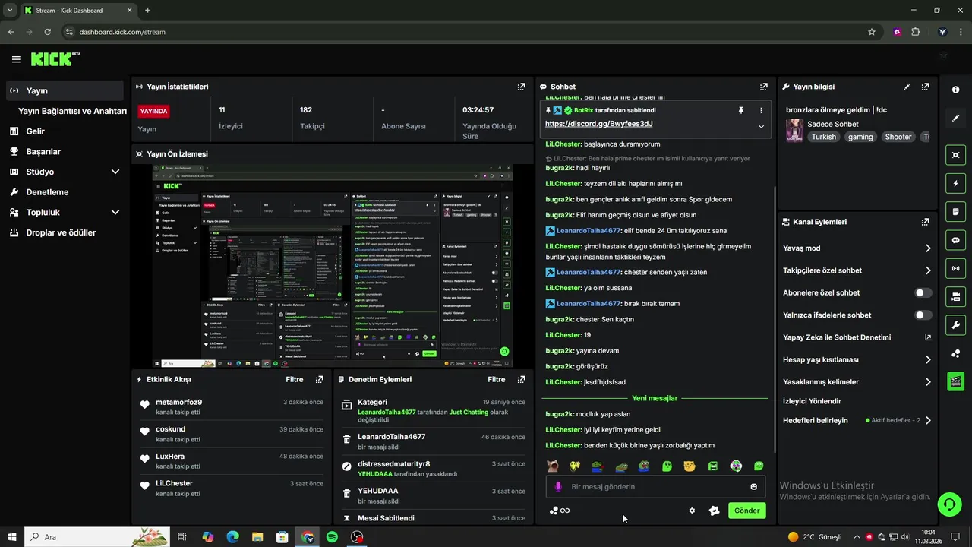Open the hamburger menu beside Kick logo
Image resolution: width=972 pixels, height=547 pixels.
point(16,59)
